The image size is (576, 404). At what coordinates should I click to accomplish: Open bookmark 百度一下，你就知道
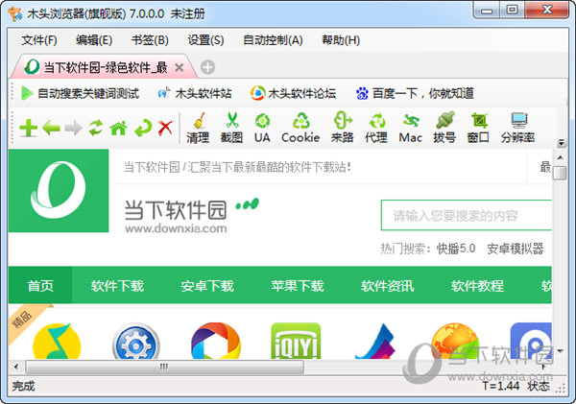point(415,93)
